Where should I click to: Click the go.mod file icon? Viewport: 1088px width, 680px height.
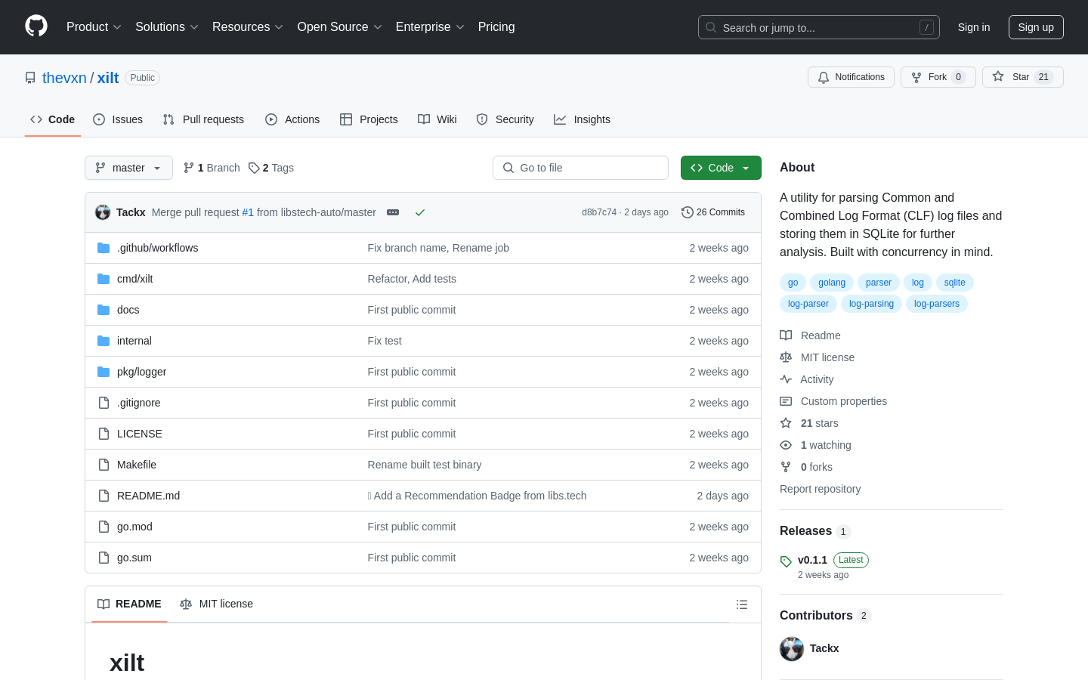[x=104, y=527]
